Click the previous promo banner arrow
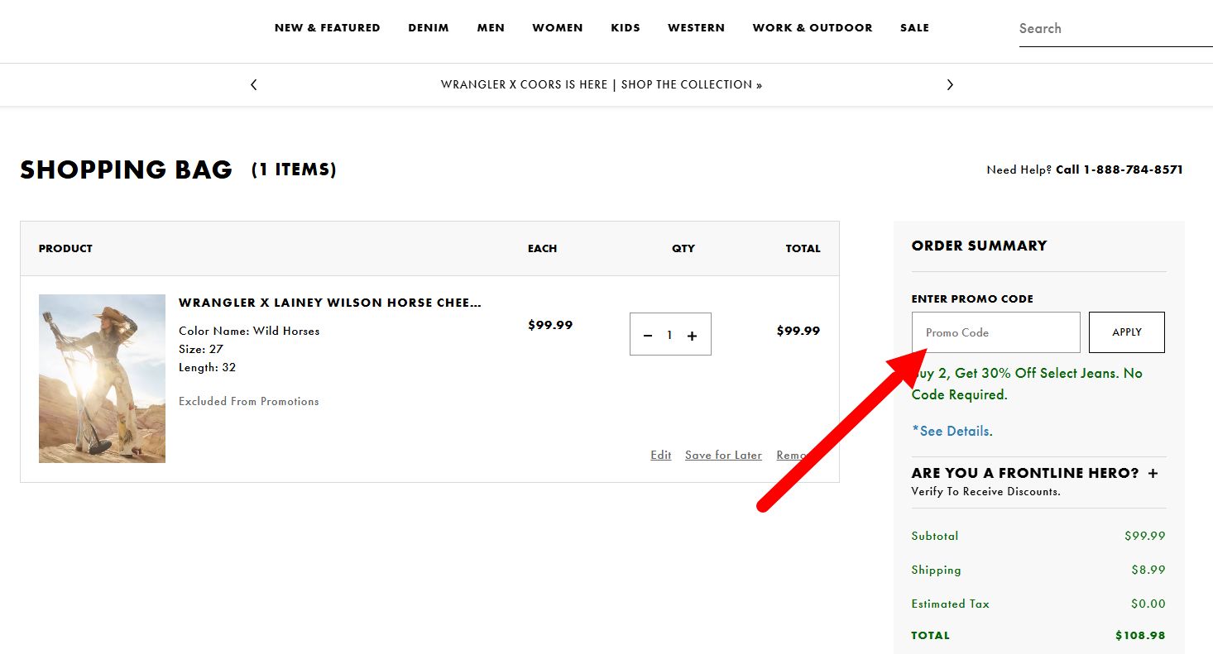The width and height of the screenshot is (1213, 654). click(254, 84)
